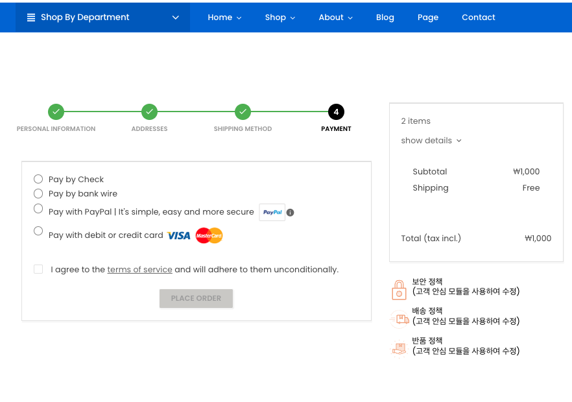Open the Page menu item
This screenshot has width=572, height=402.
coord(428,18)
